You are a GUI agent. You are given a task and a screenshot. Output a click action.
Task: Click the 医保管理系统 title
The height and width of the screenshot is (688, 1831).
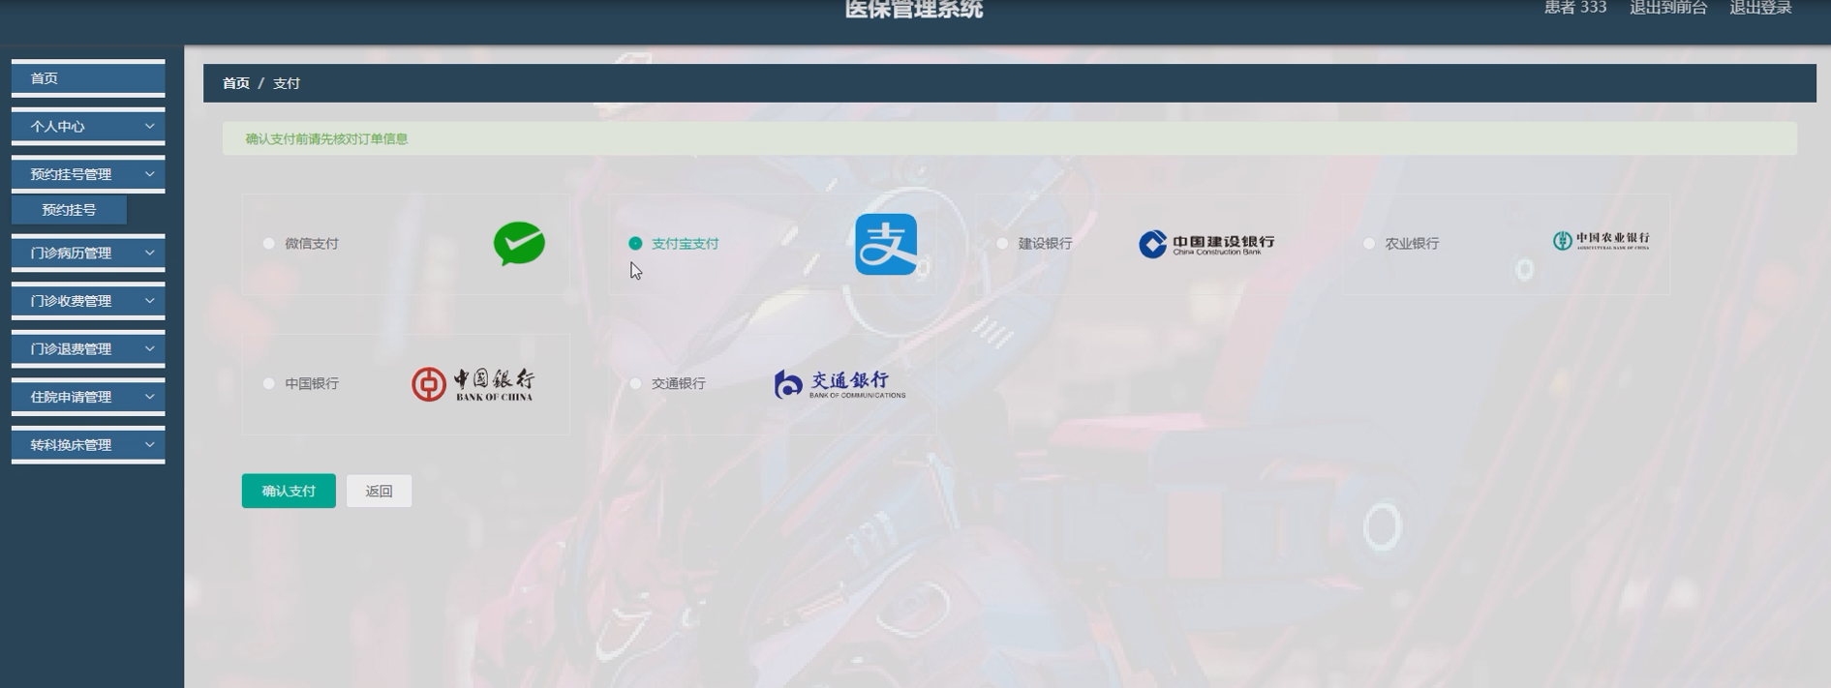coord(913,10)
